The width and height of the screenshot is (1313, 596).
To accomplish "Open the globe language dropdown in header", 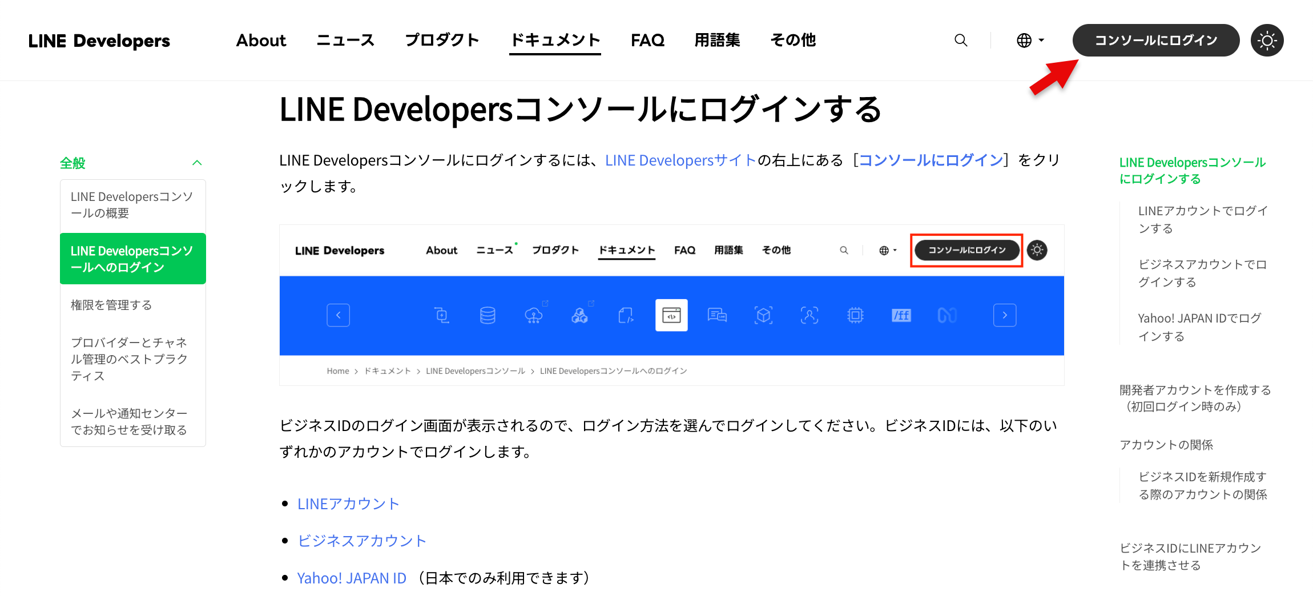I will point(1030,40).
